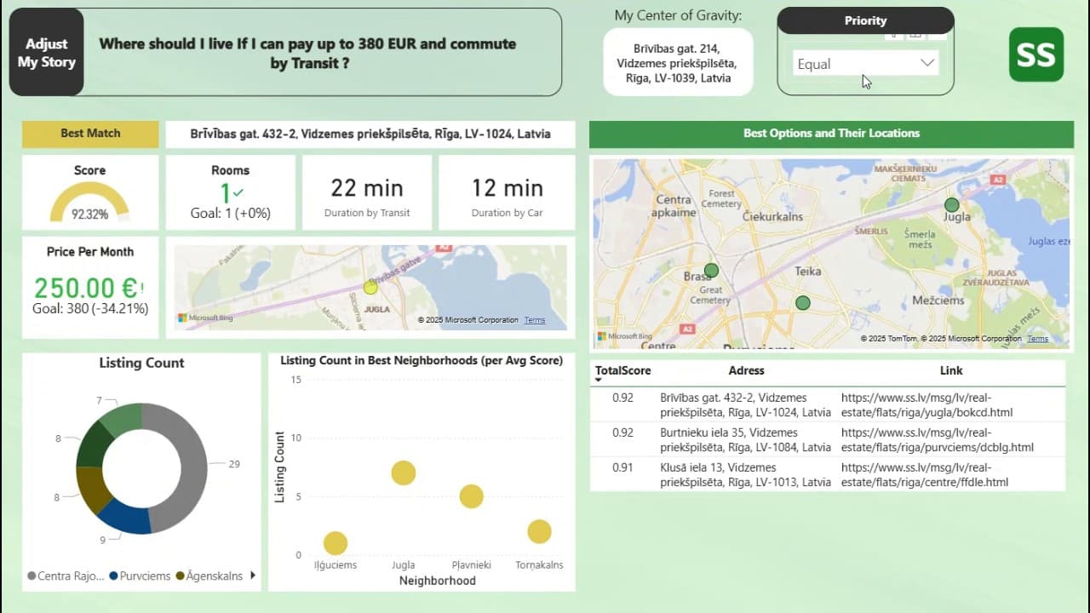Click the Rooms card showing 1
Image resolution: width=1090 pixels, height=613 pixels.
[x=230, y=192]
